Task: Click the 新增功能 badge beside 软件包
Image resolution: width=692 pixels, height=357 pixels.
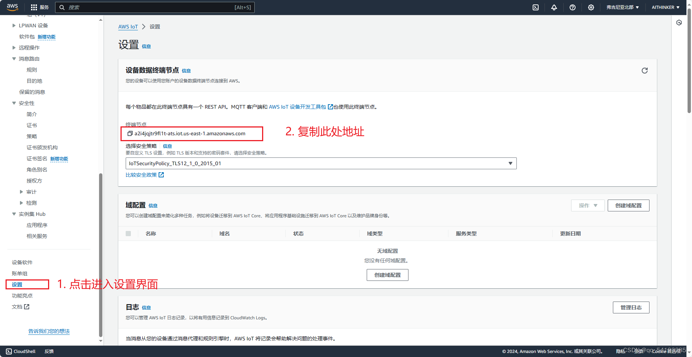Action: point(47,37)
